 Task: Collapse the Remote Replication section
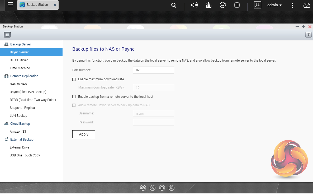[x=24, y=76]
